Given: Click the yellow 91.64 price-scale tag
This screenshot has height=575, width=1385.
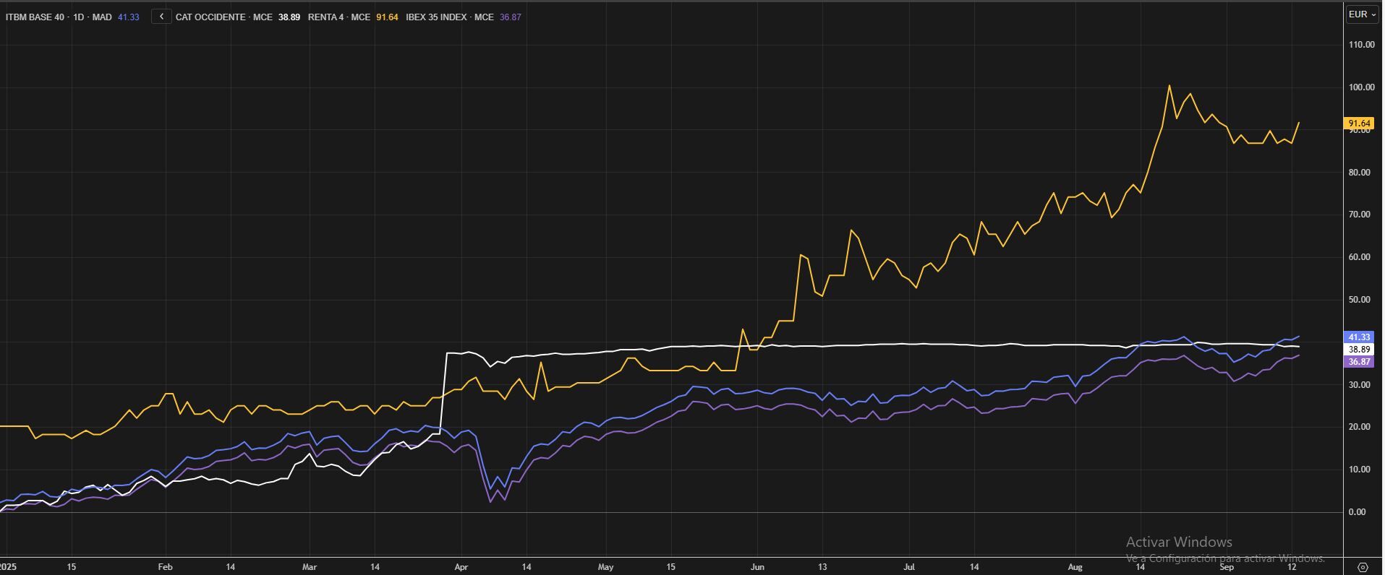Looking at the screenshot, I should 1359,124.
